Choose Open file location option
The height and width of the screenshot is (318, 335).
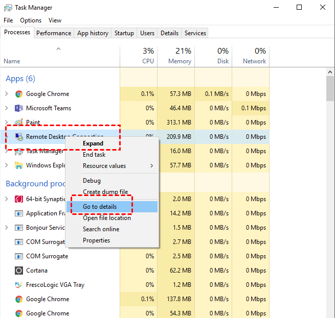pyautogui.click(x=113, y=218)
